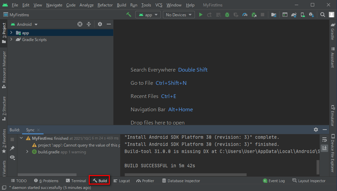Viewport: 337px width, 191px height.
Task: Toggle the Gradle side panel
Action: coord(333,31)
